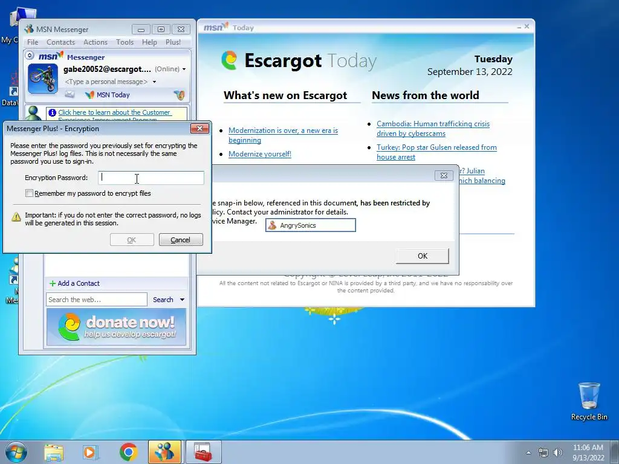Click the network tray icon
Screen dimensions: 619x464
point(543,453)
